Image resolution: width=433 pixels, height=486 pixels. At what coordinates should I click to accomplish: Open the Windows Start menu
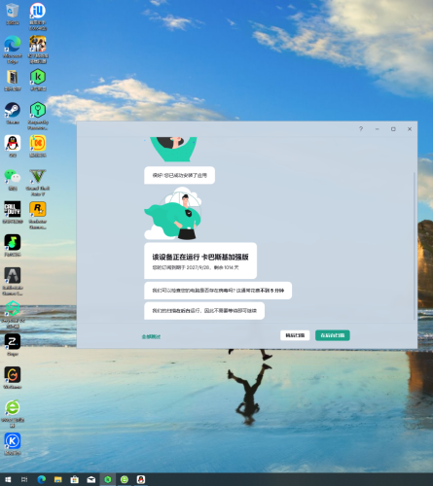[x=8, y=479]
